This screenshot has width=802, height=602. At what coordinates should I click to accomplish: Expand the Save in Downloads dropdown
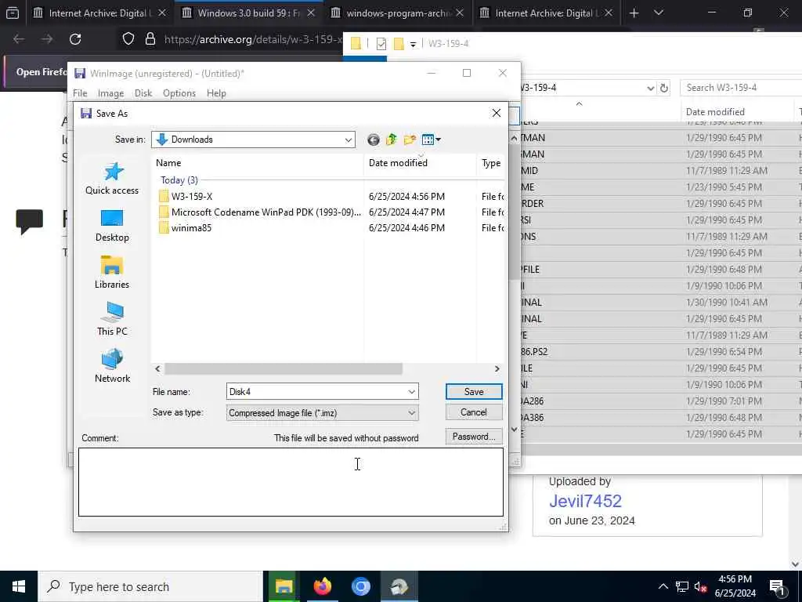coord(349,140)
